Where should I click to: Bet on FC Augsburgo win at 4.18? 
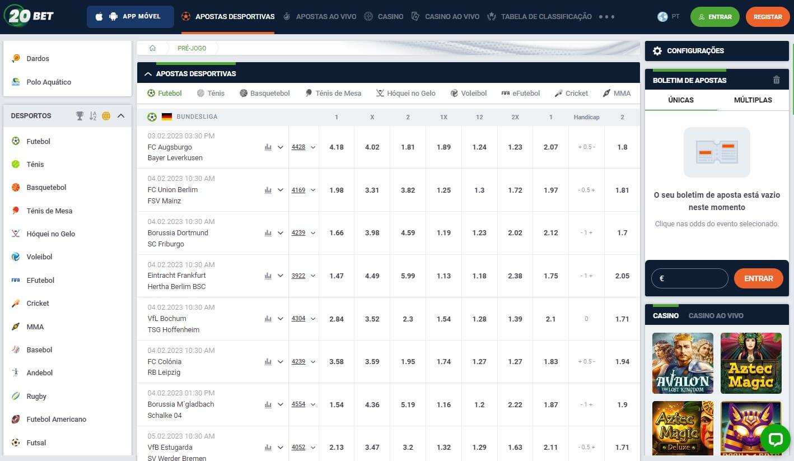pos(337,147)
